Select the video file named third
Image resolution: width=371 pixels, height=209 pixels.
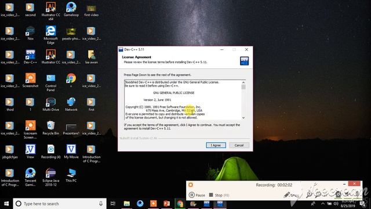click(x=10, y=105)
